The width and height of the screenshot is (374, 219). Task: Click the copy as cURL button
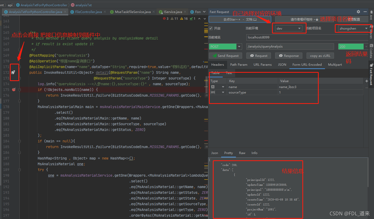[x=320, y=55]
